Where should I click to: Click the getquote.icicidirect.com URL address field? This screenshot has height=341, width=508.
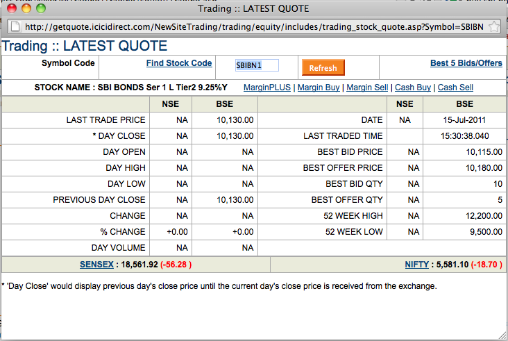254,26
